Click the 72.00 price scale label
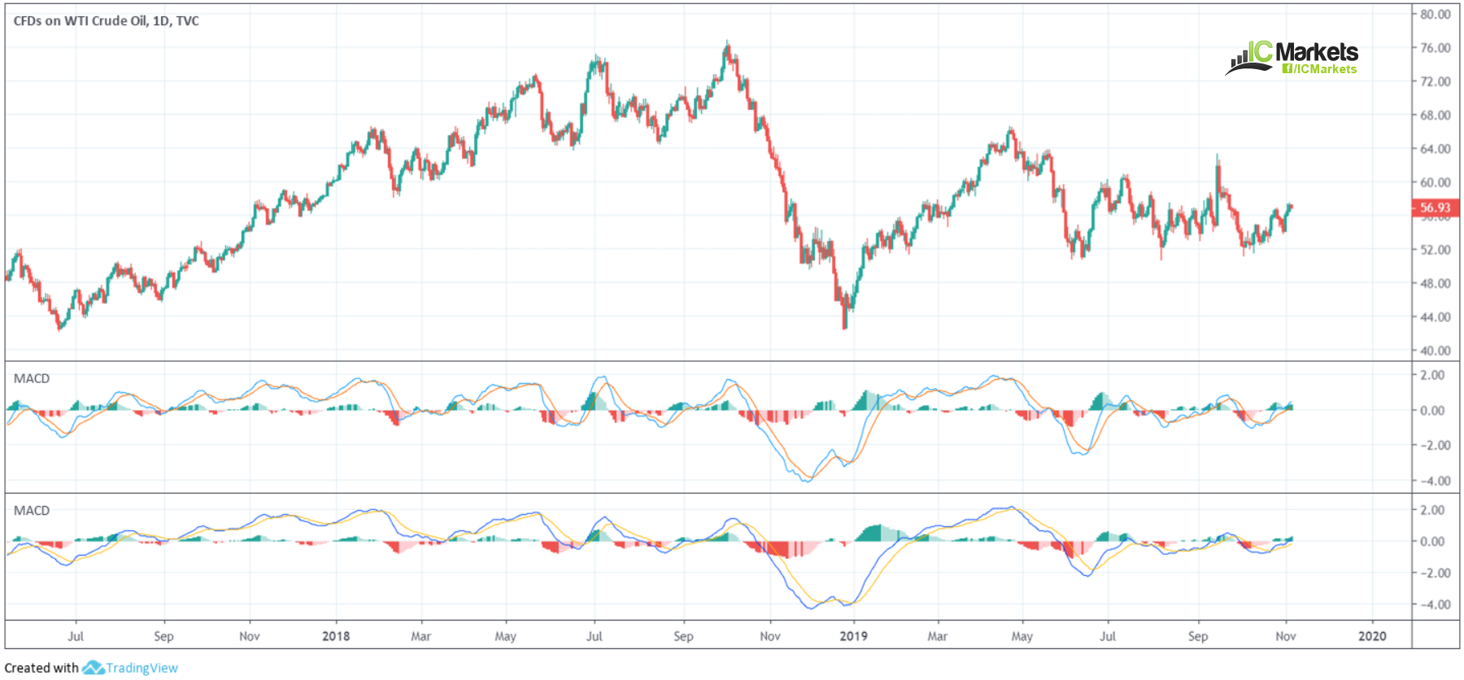 (1436, 81)
